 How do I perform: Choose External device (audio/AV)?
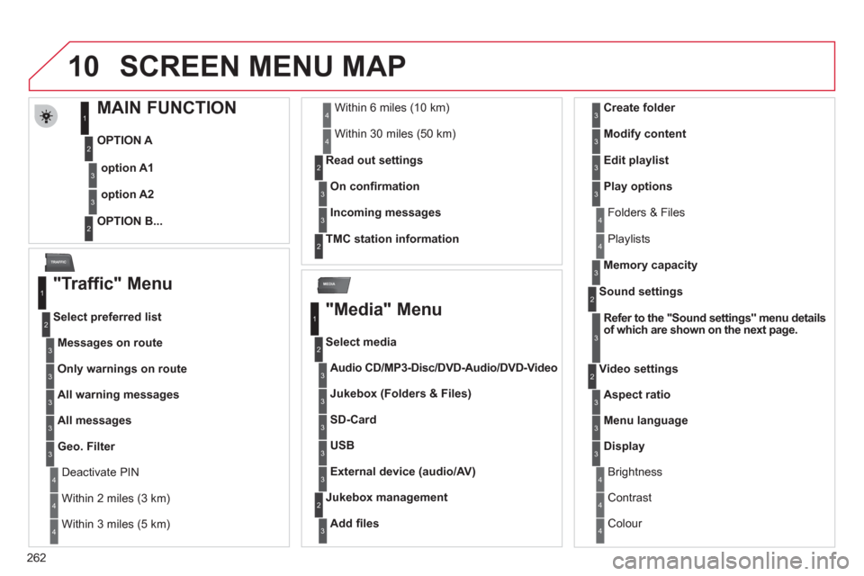[403, 472]
